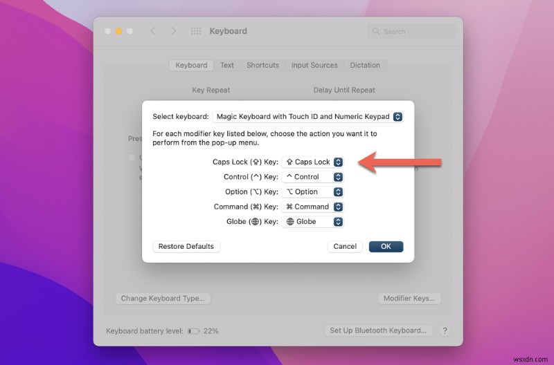This screenshot has width=554, height=365.
Task: Switch to the Input Sources tab
Action: tap(314, 65)
